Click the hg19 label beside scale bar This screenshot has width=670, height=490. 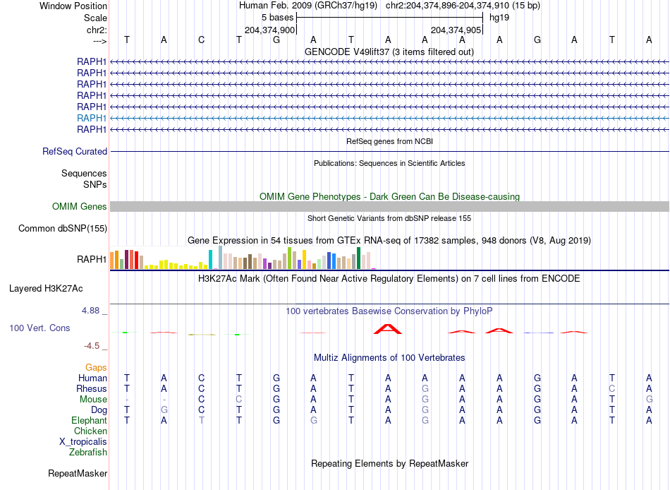coord(499,18)
